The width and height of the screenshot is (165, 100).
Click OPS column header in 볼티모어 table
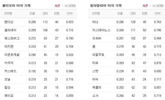click(x=70, y=13)
